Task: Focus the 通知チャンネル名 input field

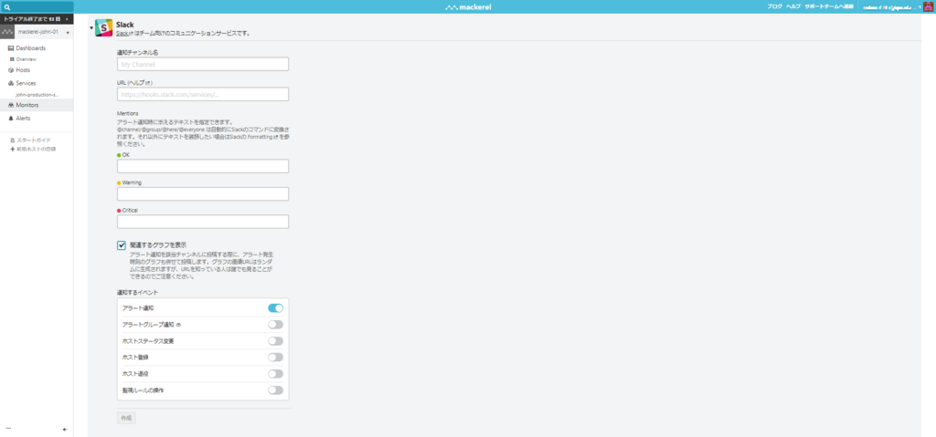Action: (203, 65)
